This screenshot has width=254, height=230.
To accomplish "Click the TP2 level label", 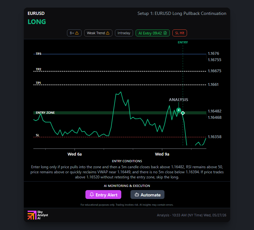I will (38, 69).
